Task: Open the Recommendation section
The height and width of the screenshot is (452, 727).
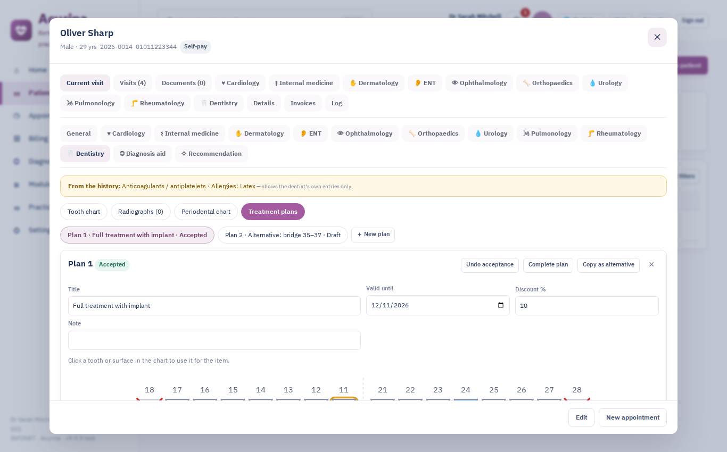Action: [x=211, y=154]
